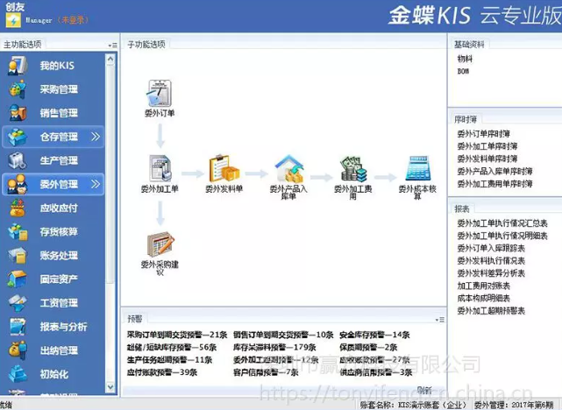Click 生产任务超期预警—11条 alert

pos(169,360)
